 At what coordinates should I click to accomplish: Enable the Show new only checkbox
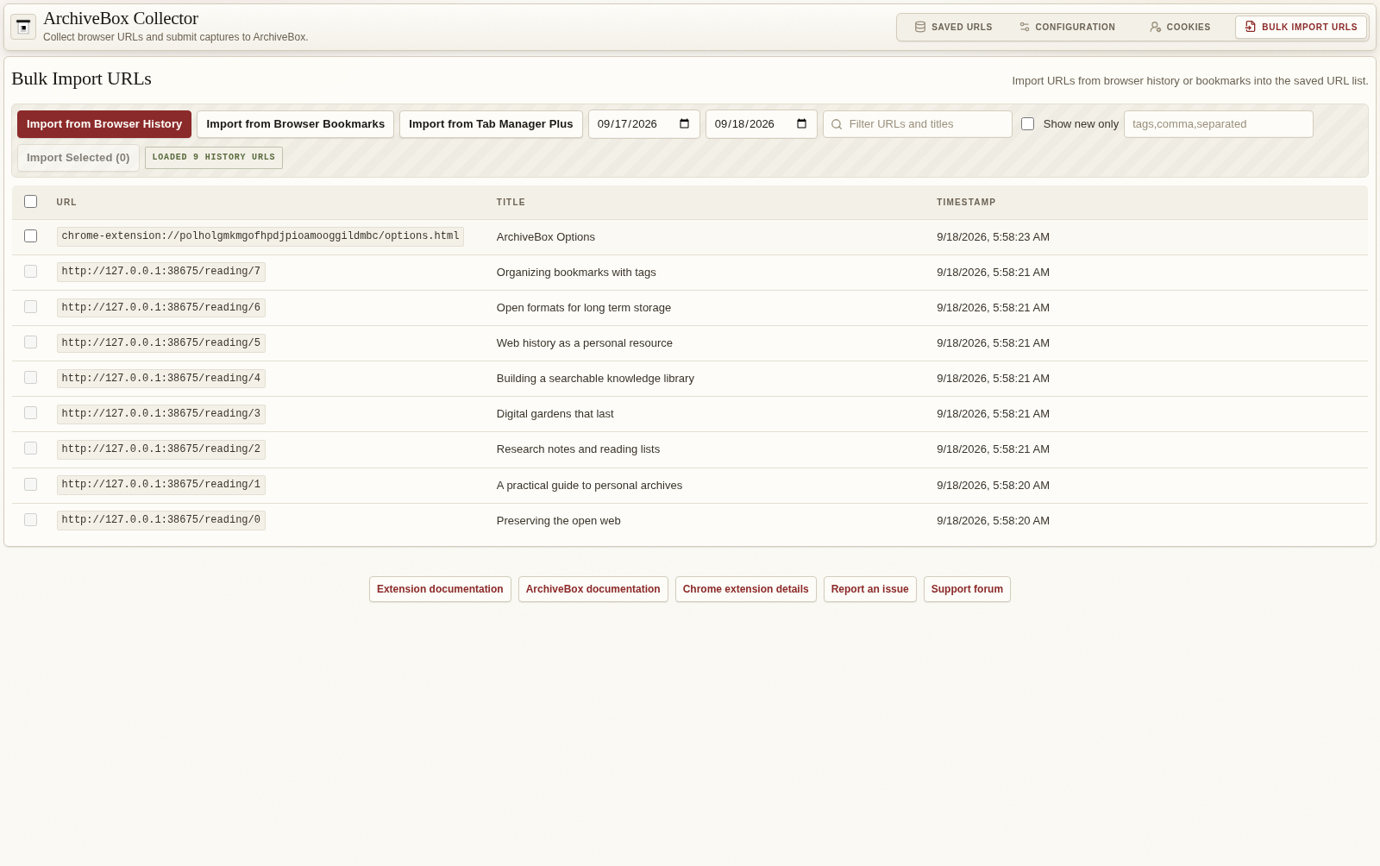pos(1028,123)
